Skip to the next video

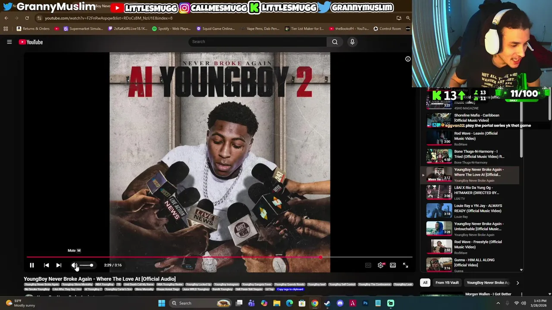tap(59, 265)
